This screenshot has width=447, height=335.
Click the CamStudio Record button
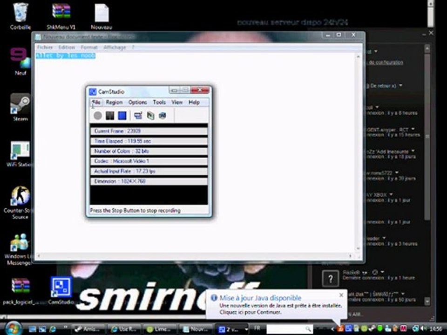pyautogui.click(x=98, y=115)
